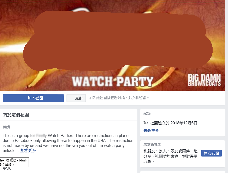Select the 關於這個社團 section heading

16,115
